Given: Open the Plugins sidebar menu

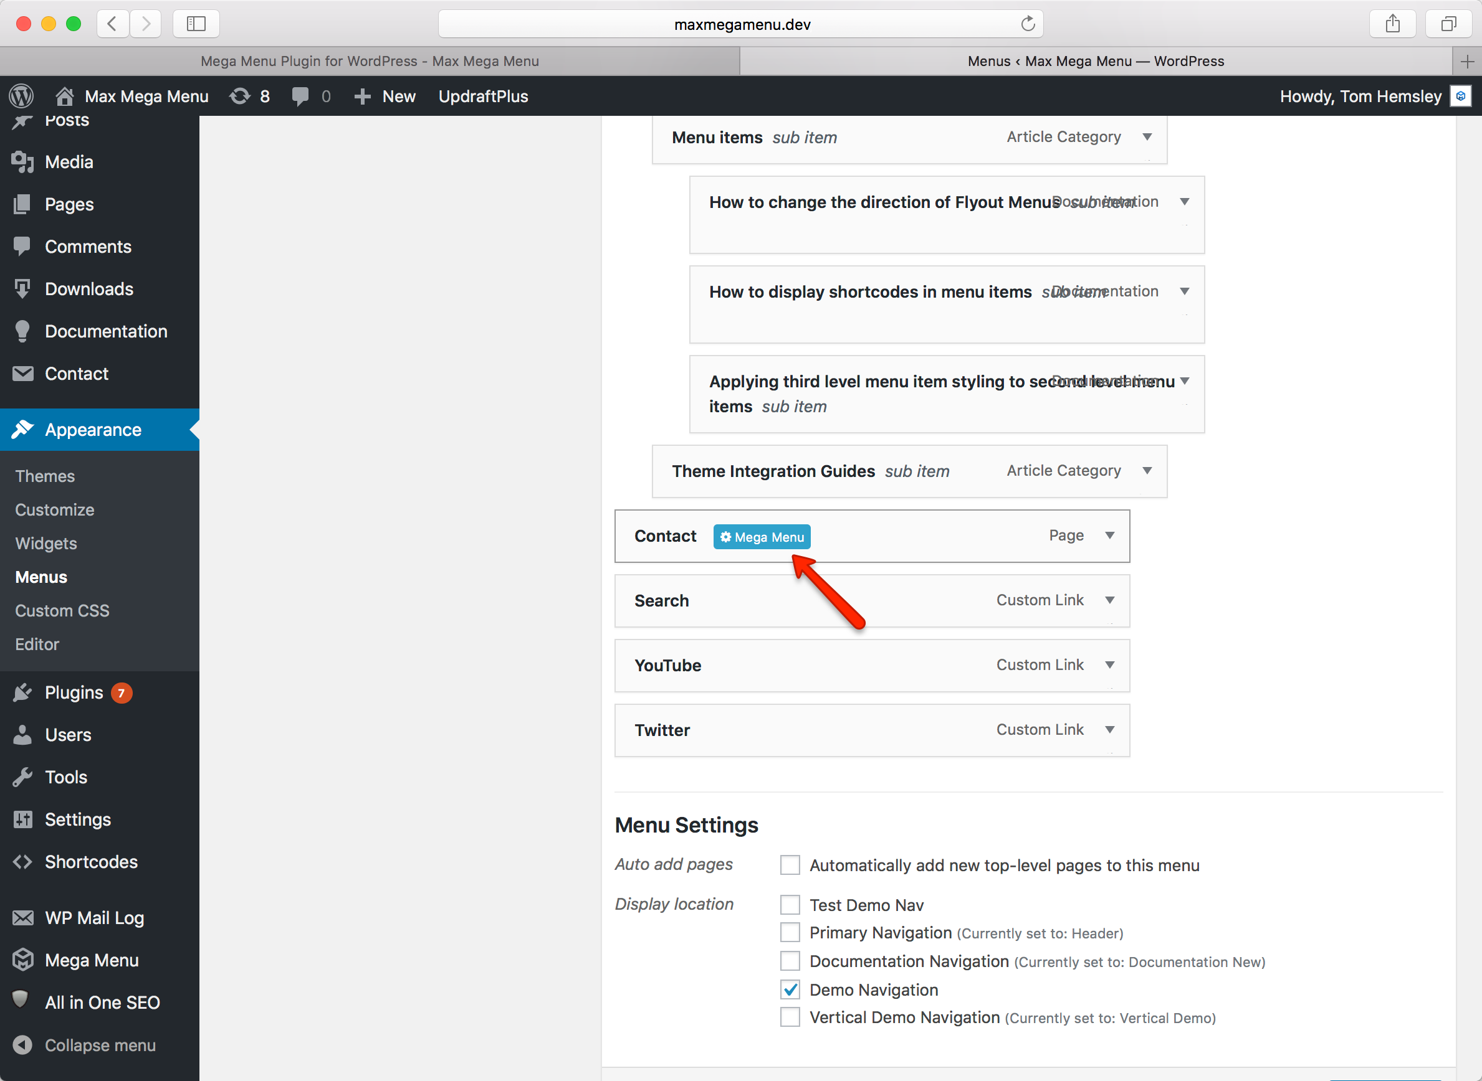Looking at the screenshot, I should point(74,692).
